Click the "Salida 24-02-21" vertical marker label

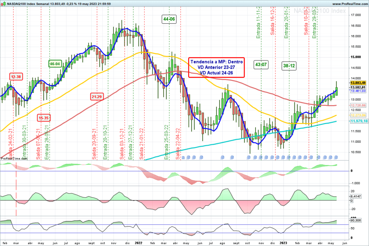point(10,144)
